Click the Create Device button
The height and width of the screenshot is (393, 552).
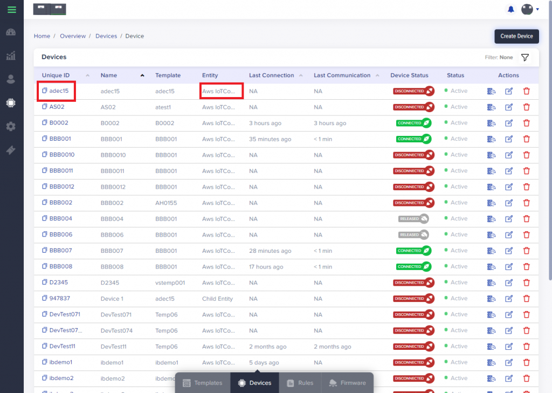click(x=516, y=36)
